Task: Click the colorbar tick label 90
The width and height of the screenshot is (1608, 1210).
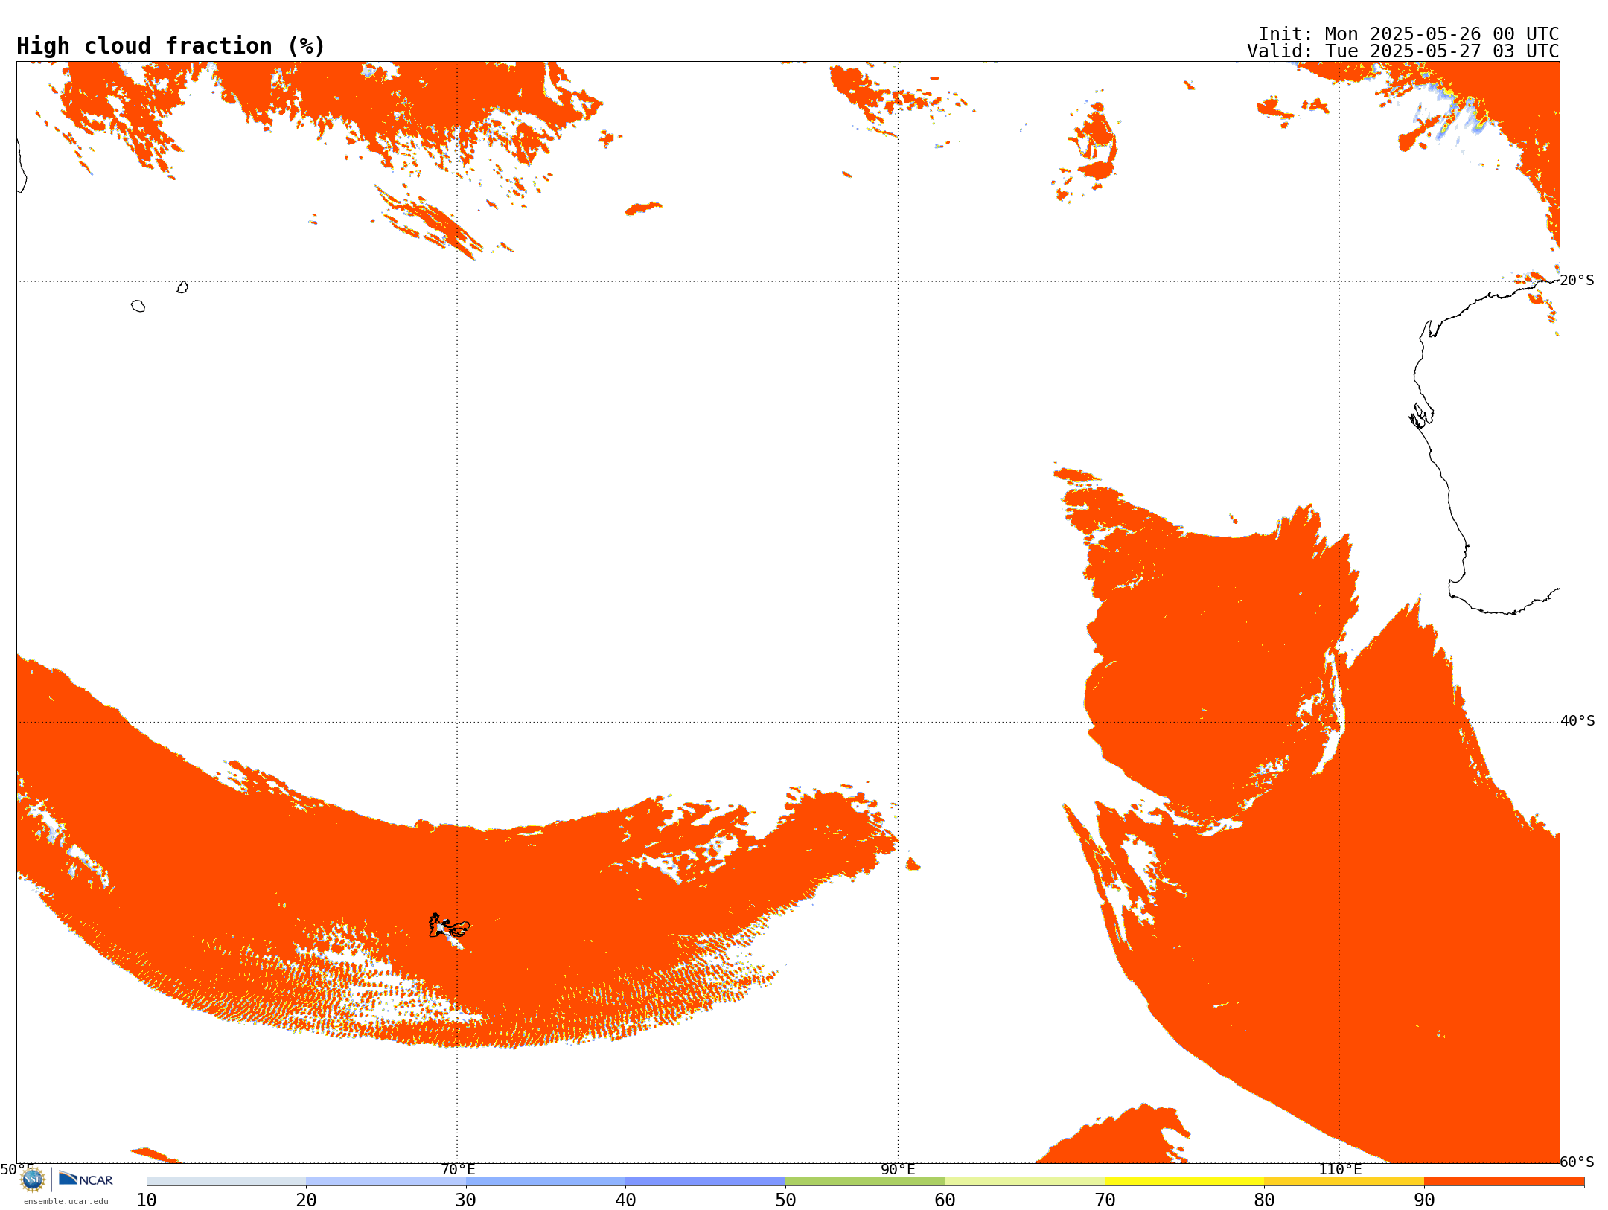Action: pyautogui.click(x=1424, y=1200)
